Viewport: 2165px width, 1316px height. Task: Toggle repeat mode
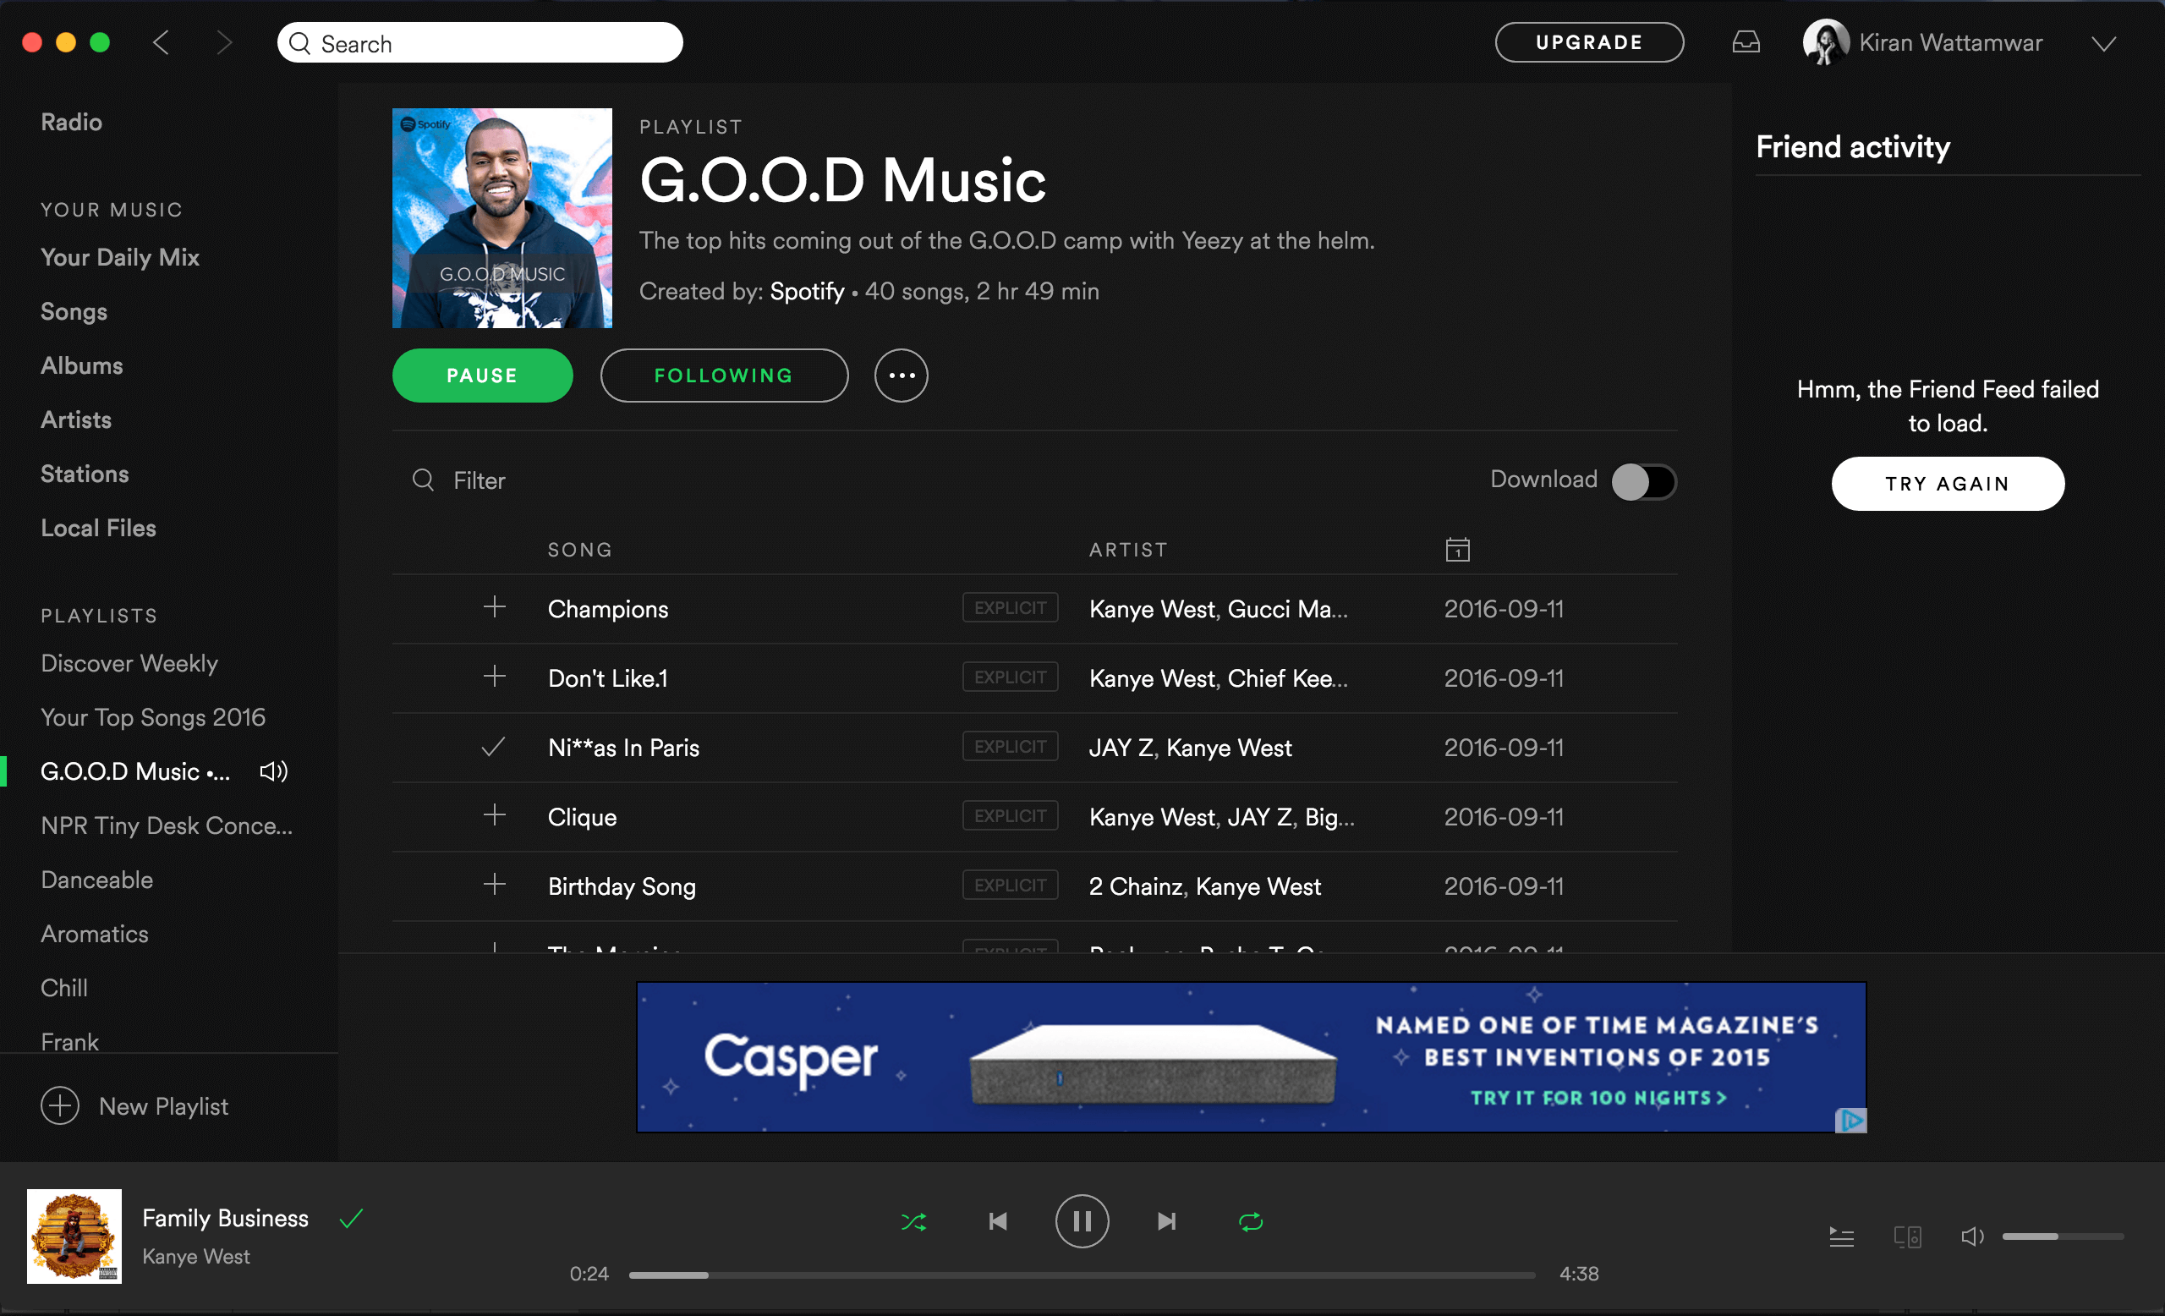coord(1250,1221)
